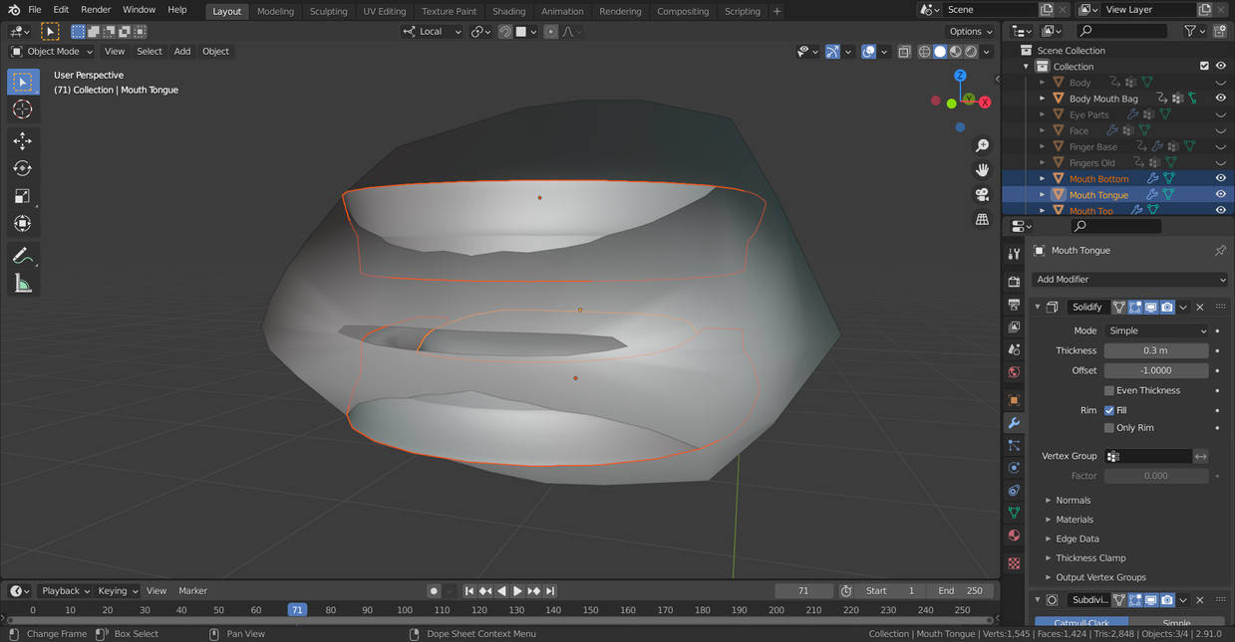The height and width of the screenshot is (642, 1235).
Task: Open the Modifier properties wrench tab
Action: [1014, 423]
